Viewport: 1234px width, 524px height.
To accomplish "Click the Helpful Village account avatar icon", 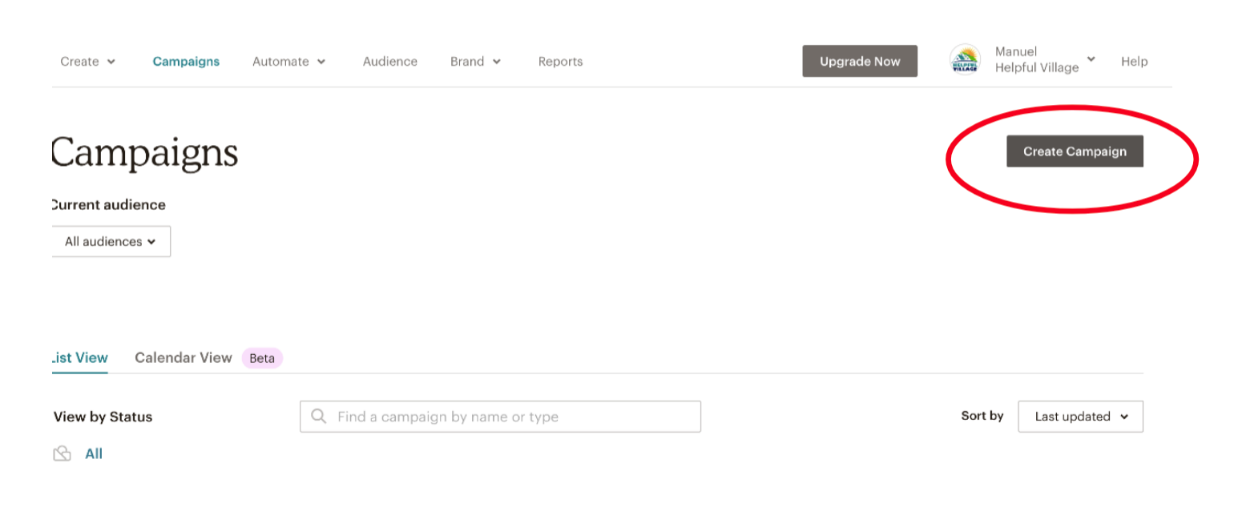I will click(965, 58).
